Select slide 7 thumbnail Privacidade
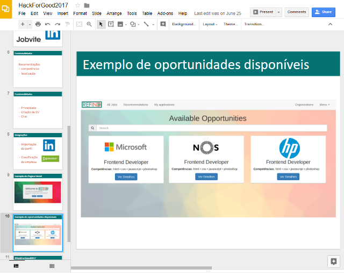 (x=38, y=110)
